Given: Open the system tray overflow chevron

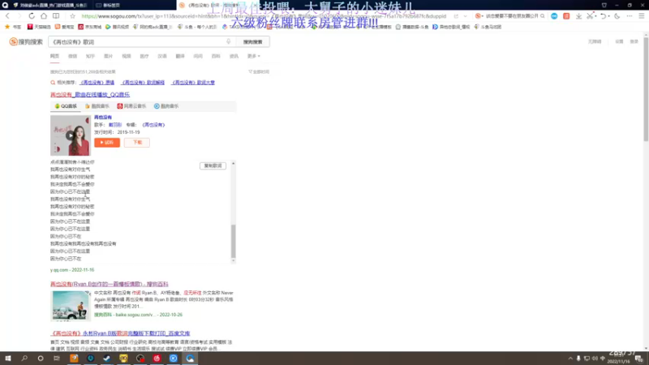Looking at the screenshot, I should coord(570,359).
